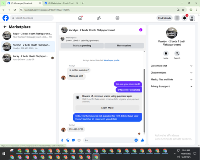
Task: Open the Groups icon in top navigation
Action: click(x=118, y=18)
